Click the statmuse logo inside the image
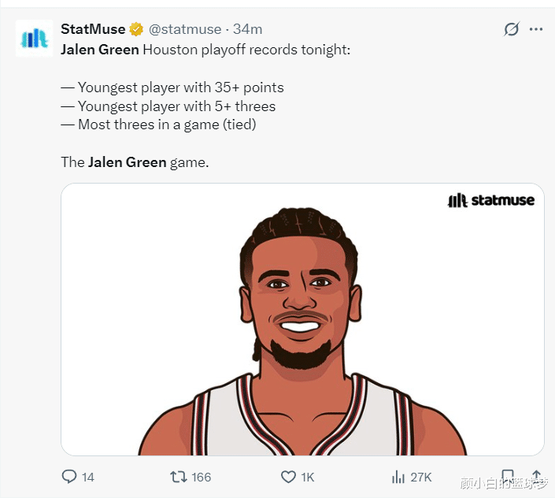The width and height of the screenshot is (555, 498). coord(491,200)
